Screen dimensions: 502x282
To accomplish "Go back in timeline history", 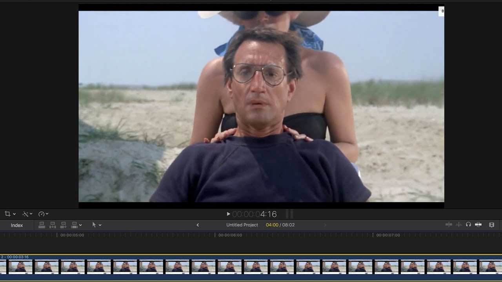I will [198, 225].
